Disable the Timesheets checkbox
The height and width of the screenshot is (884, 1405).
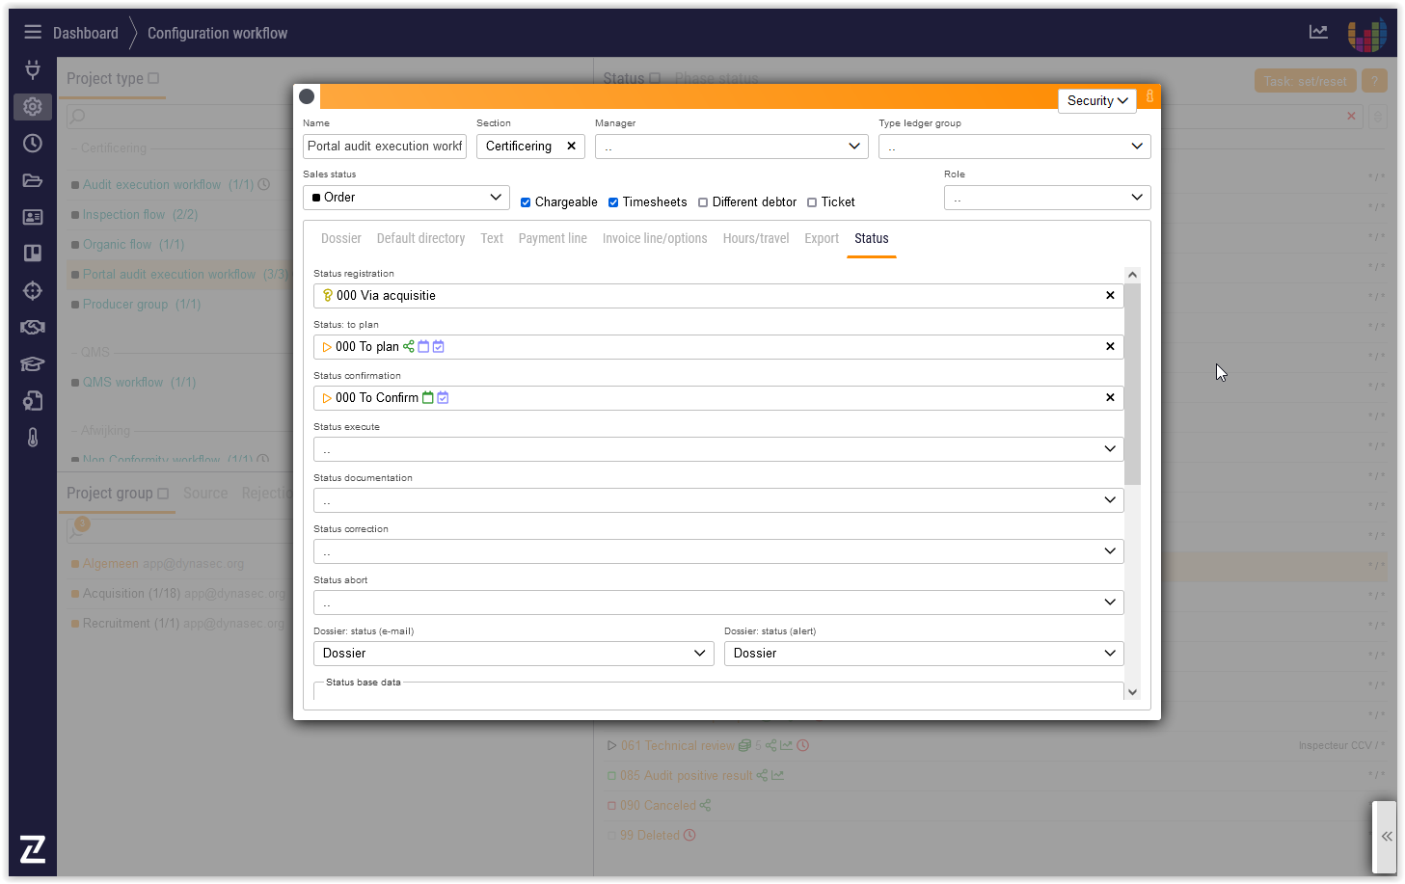pos(613,202)
